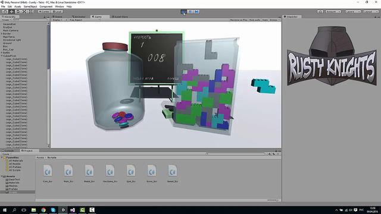Viewport: 381px width, 214px height.
Task: Open the Score_Scr C# script file
Action: click(152, 173)
